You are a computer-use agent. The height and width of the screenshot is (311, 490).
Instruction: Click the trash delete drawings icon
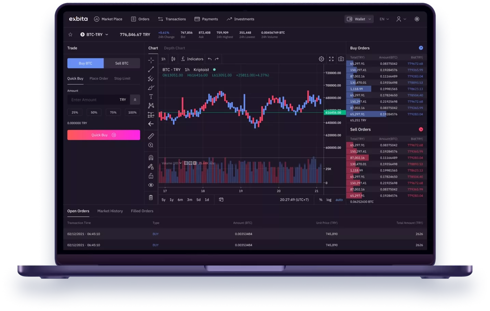(151, 198)
